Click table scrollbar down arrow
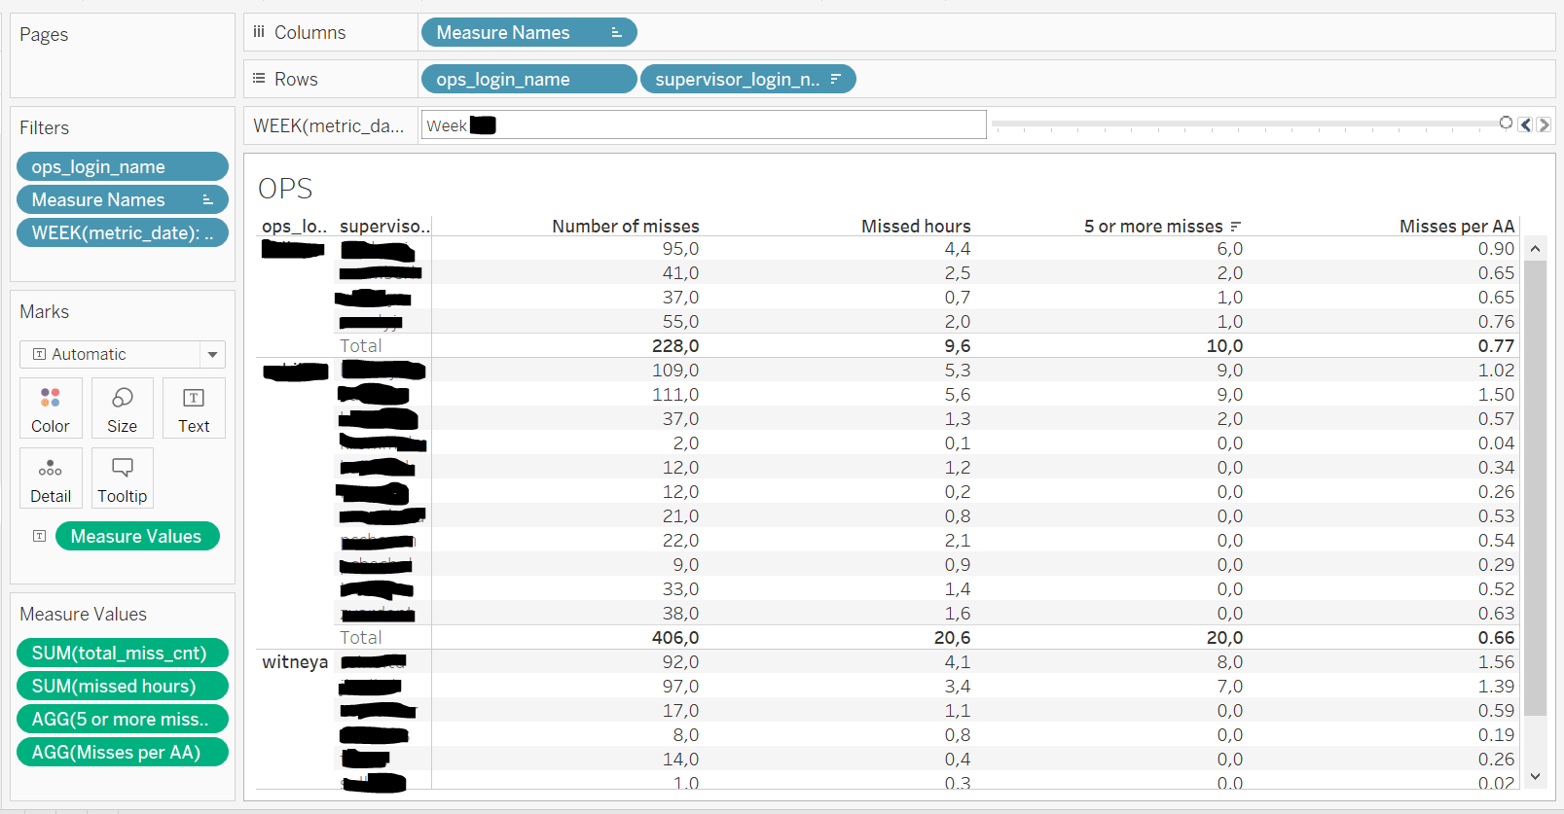1564x814 pixels. pos(1535,776)
